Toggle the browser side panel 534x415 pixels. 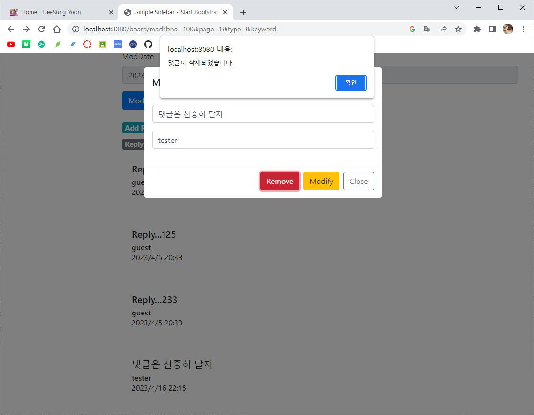(493, 29)
